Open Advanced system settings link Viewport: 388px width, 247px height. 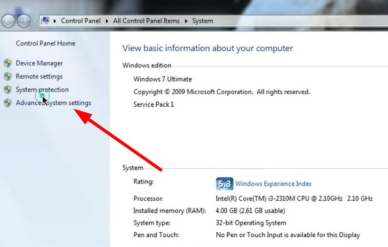point(54,103)
